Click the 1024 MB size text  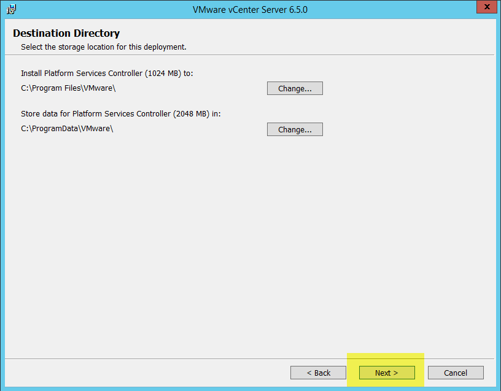tap(164, 73)
